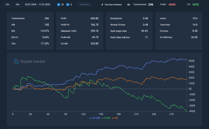Screen dimensions: 209x129
Task: Click the Tour/Hour value 14.9
Action: coord(195,25)
